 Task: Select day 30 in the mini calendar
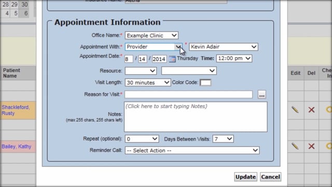pos(24,4)
